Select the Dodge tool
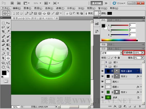146x109 pixels. pyautogui.click(x=8, y=49)
